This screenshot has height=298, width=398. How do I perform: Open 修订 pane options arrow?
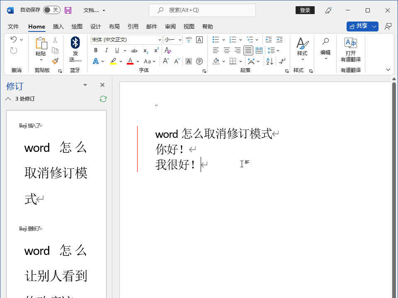[85, 85]
